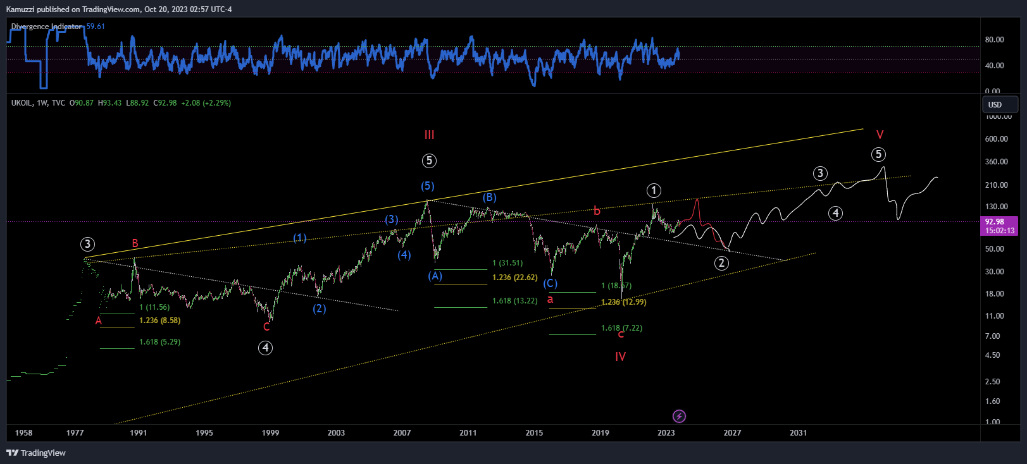1027x464 pixels.
Task: Select the circled 2 wave label
Action: point(721,263)
